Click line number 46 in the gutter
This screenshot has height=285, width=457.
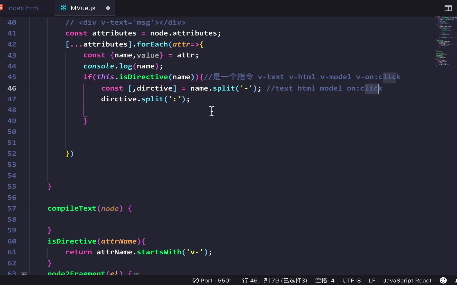coord(12,88)
